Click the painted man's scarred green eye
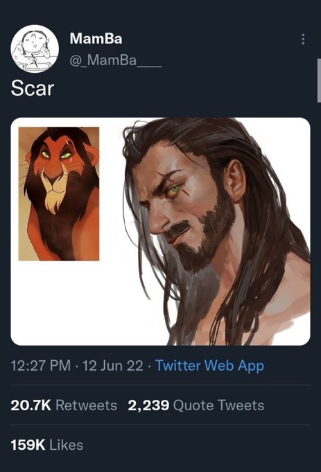Image resolution: width=321 pixels, height=472 pixels. click(174, 189)
